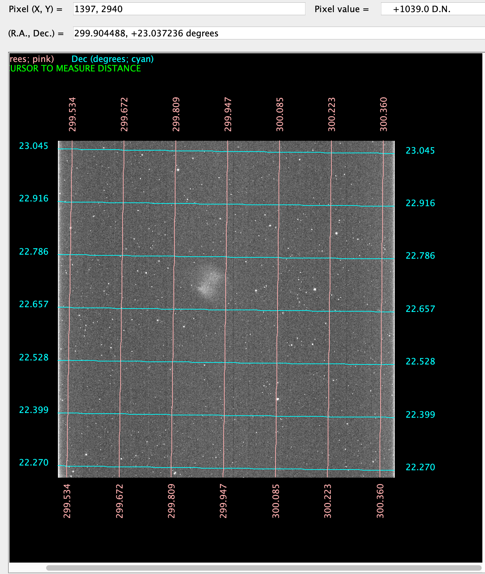Click the top RA label 299.534
This screenshot has height=574, width=485.
tap(72, 114)
